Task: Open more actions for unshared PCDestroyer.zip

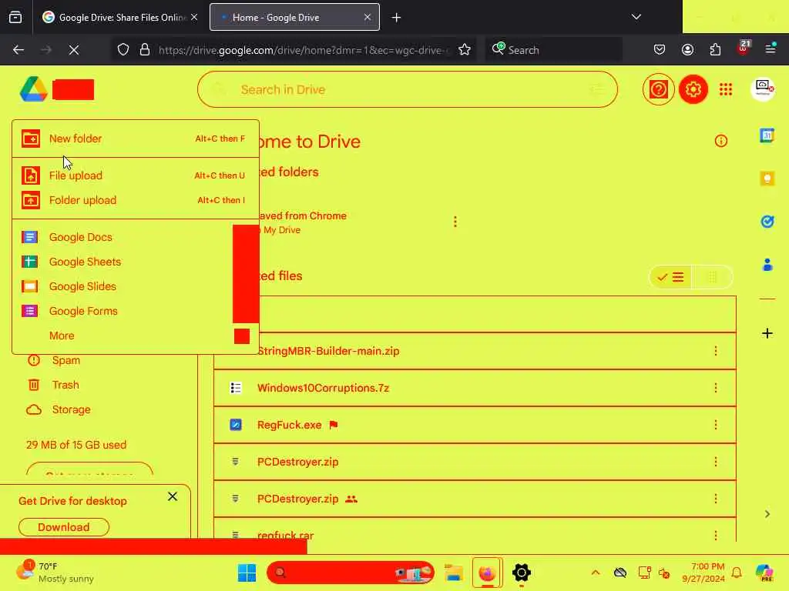Action: (716, 462)
